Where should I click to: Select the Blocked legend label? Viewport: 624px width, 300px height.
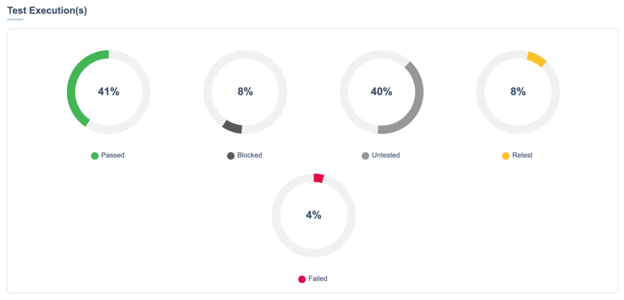pyautogui.click(x=250, y=155)
